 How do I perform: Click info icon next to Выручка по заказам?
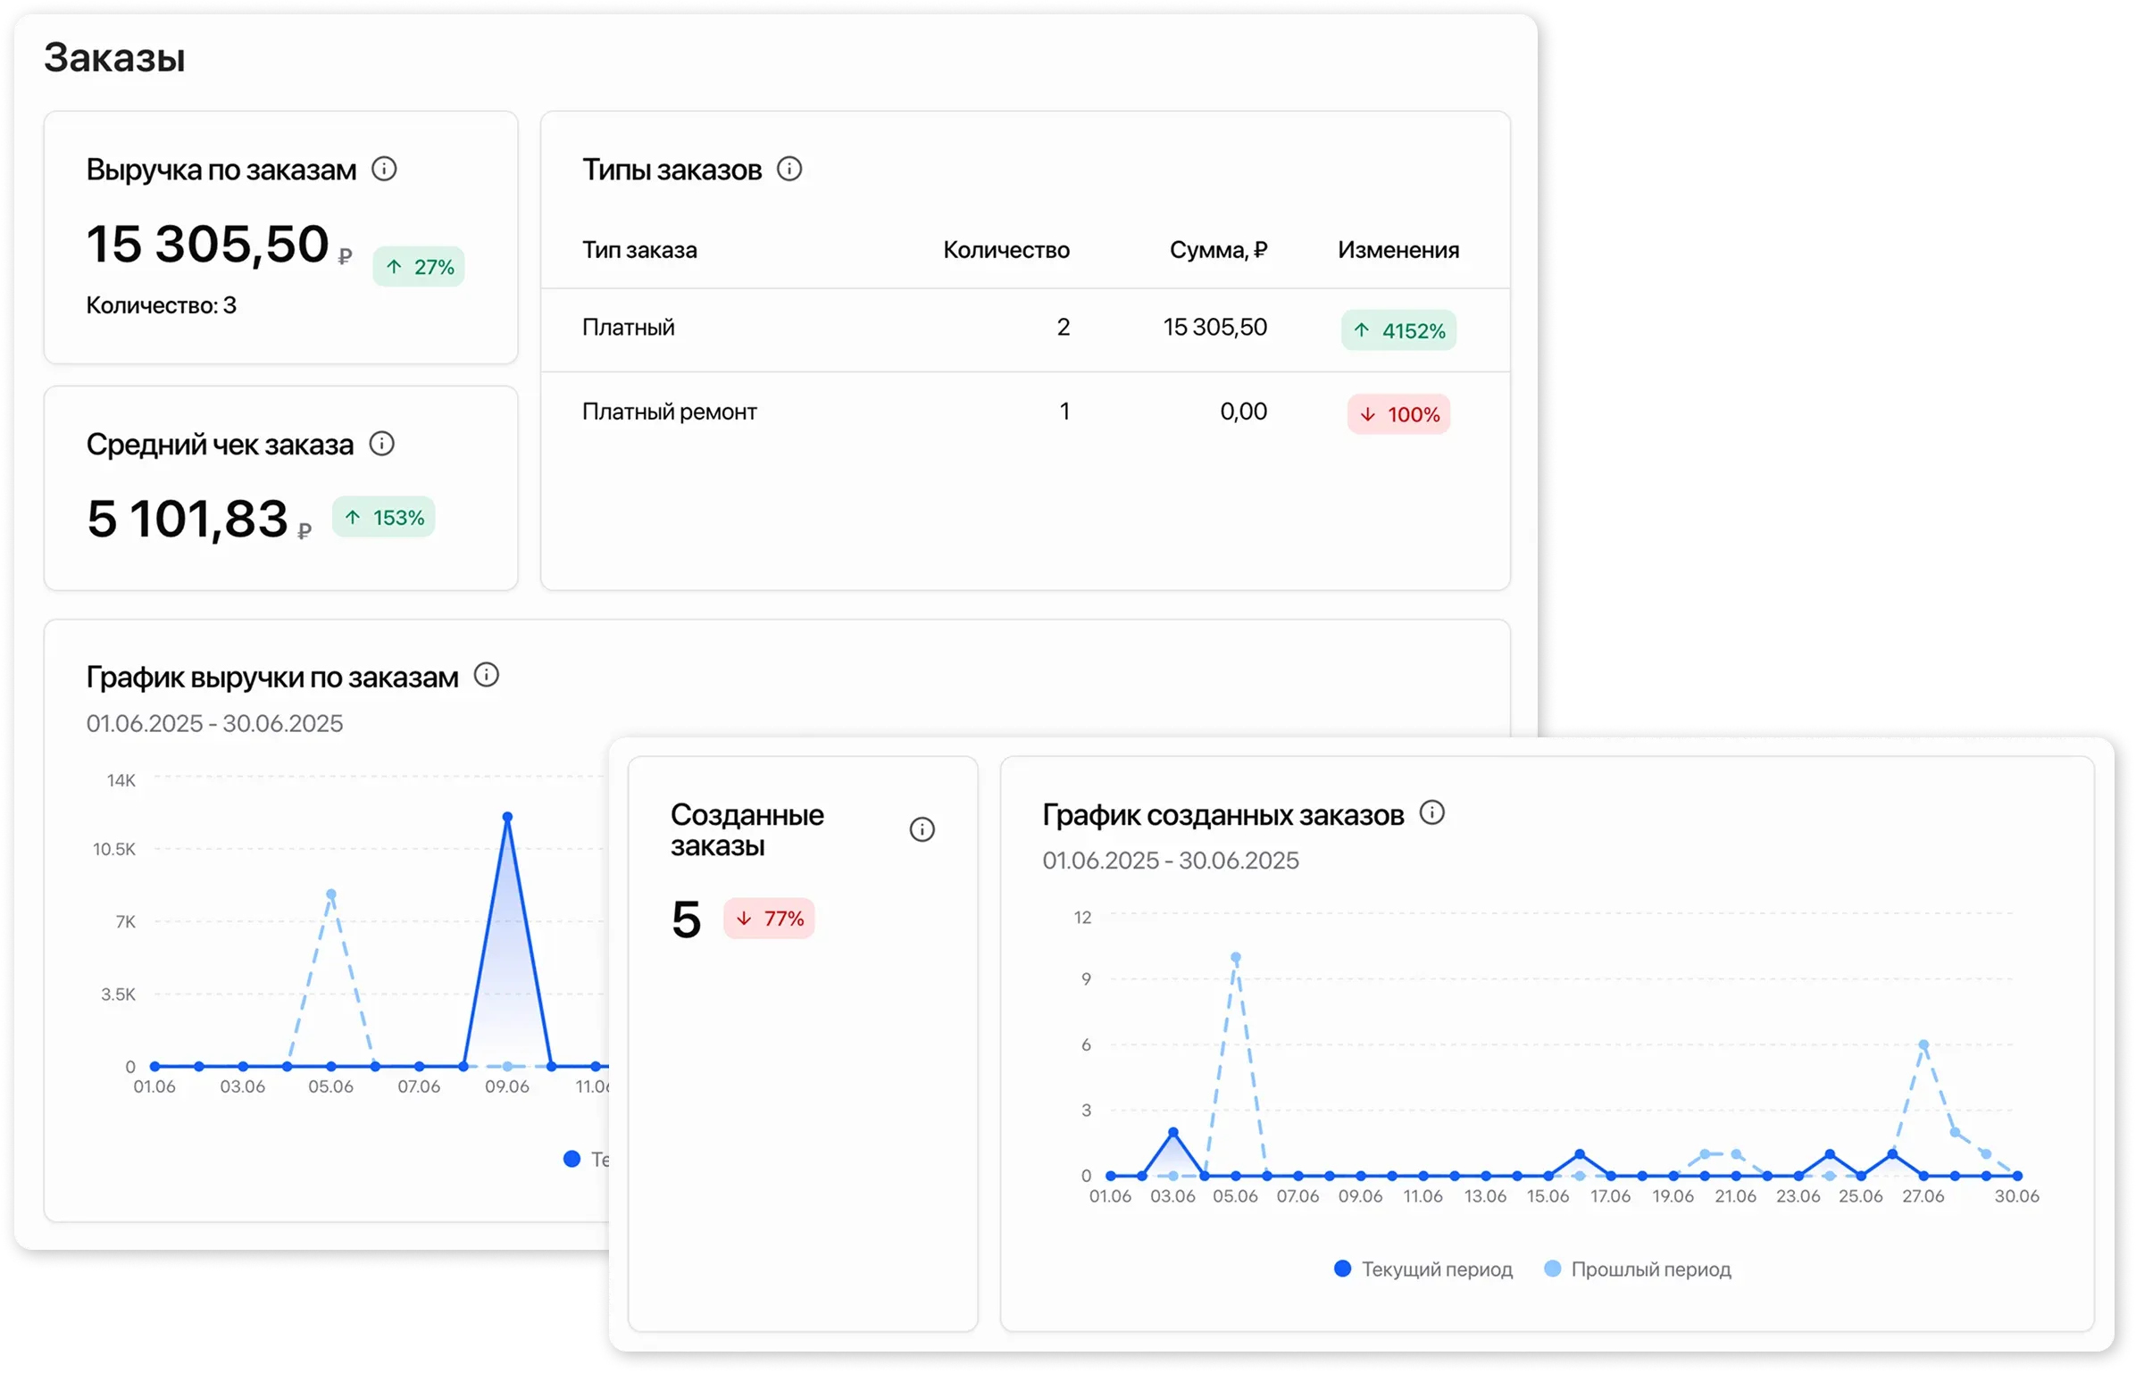point(384,169)
